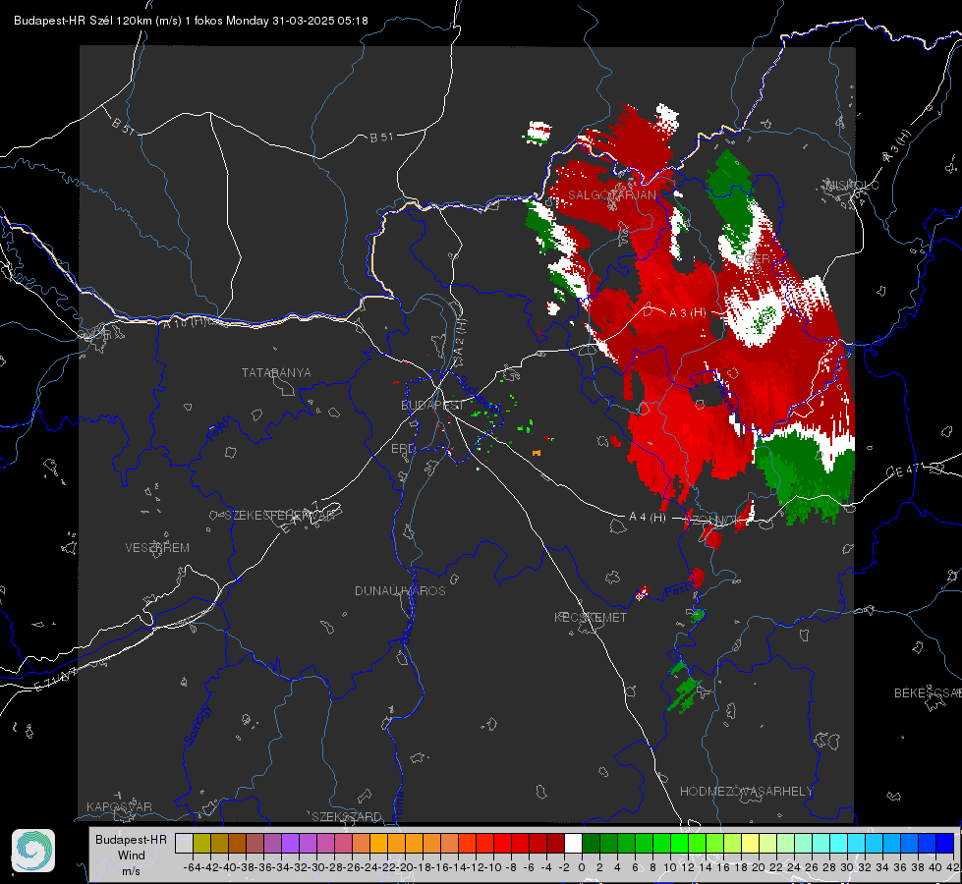Click the EGER city label

(x=753, y=259)
